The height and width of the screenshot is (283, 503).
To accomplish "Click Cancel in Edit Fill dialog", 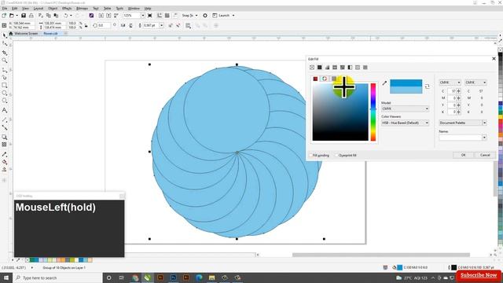I will pos(485,155).
